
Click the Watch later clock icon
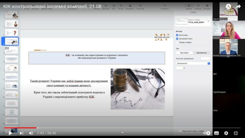tap(228, 6)
